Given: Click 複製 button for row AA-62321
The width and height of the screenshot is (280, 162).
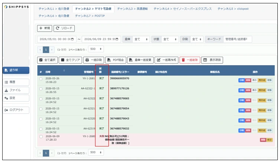Looking at the screenshot, I should (x=269, y=110).
